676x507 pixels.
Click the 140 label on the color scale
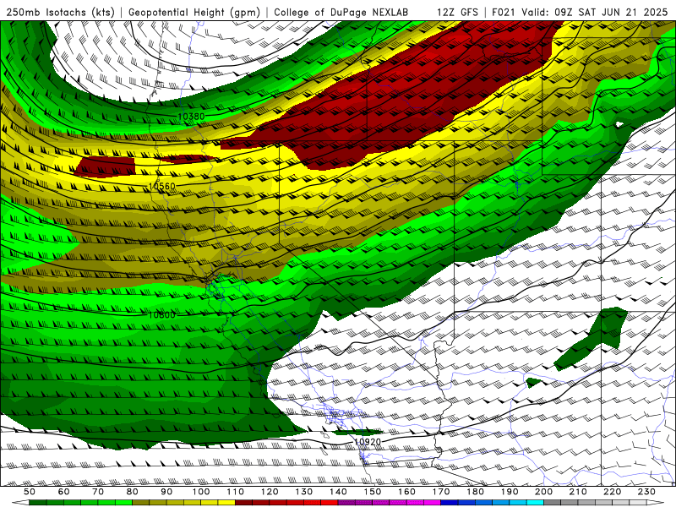pyautogui.click(x=338, y=492)
